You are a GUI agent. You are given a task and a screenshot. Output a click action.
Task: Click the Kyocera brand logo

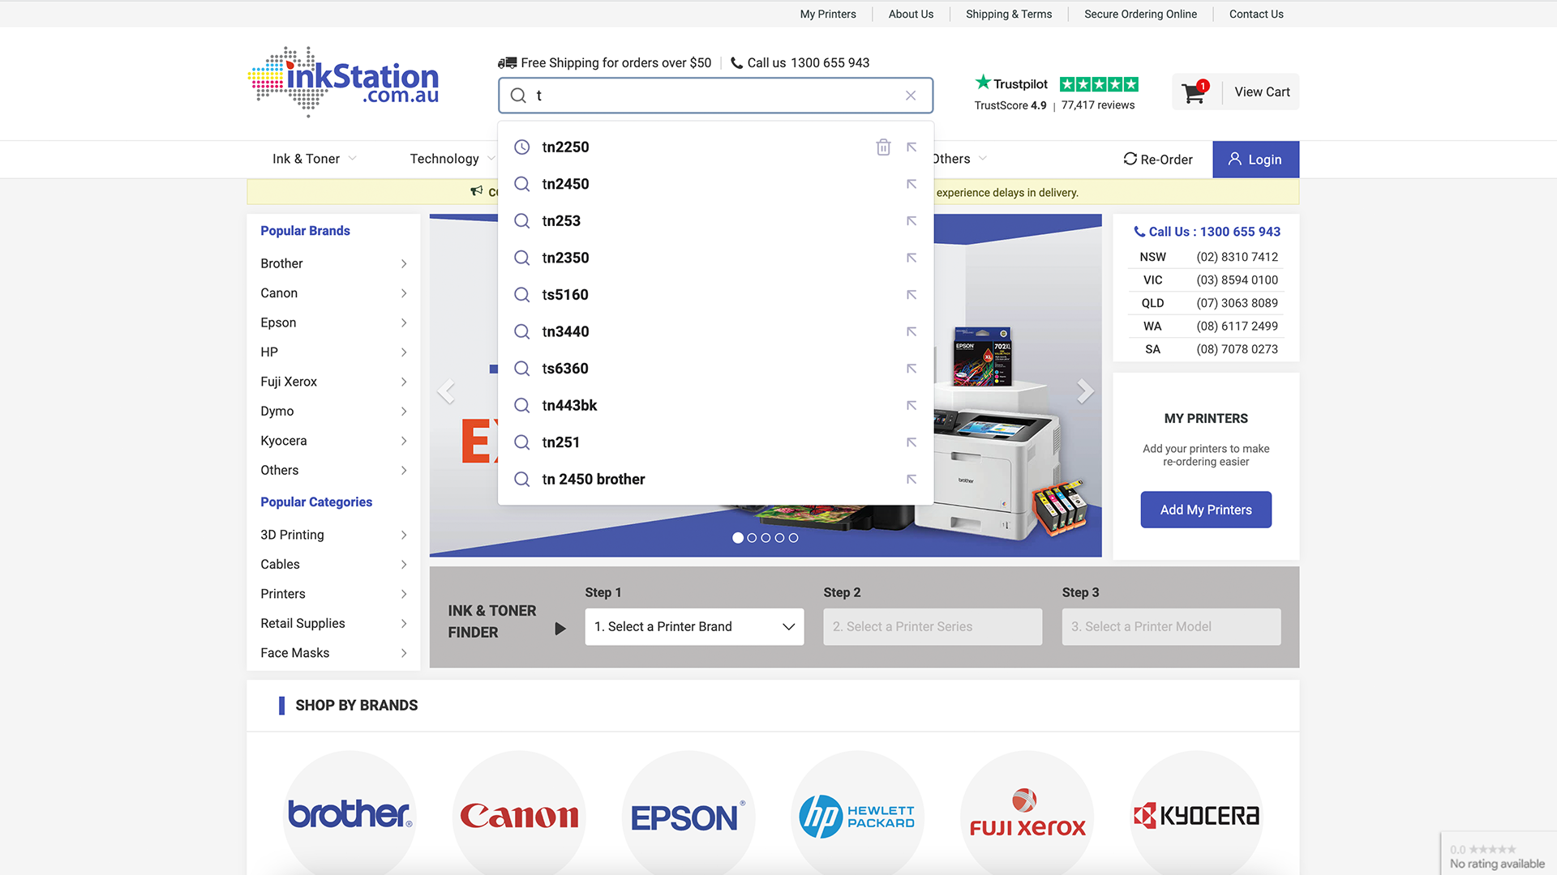[x=1196, y=814]
